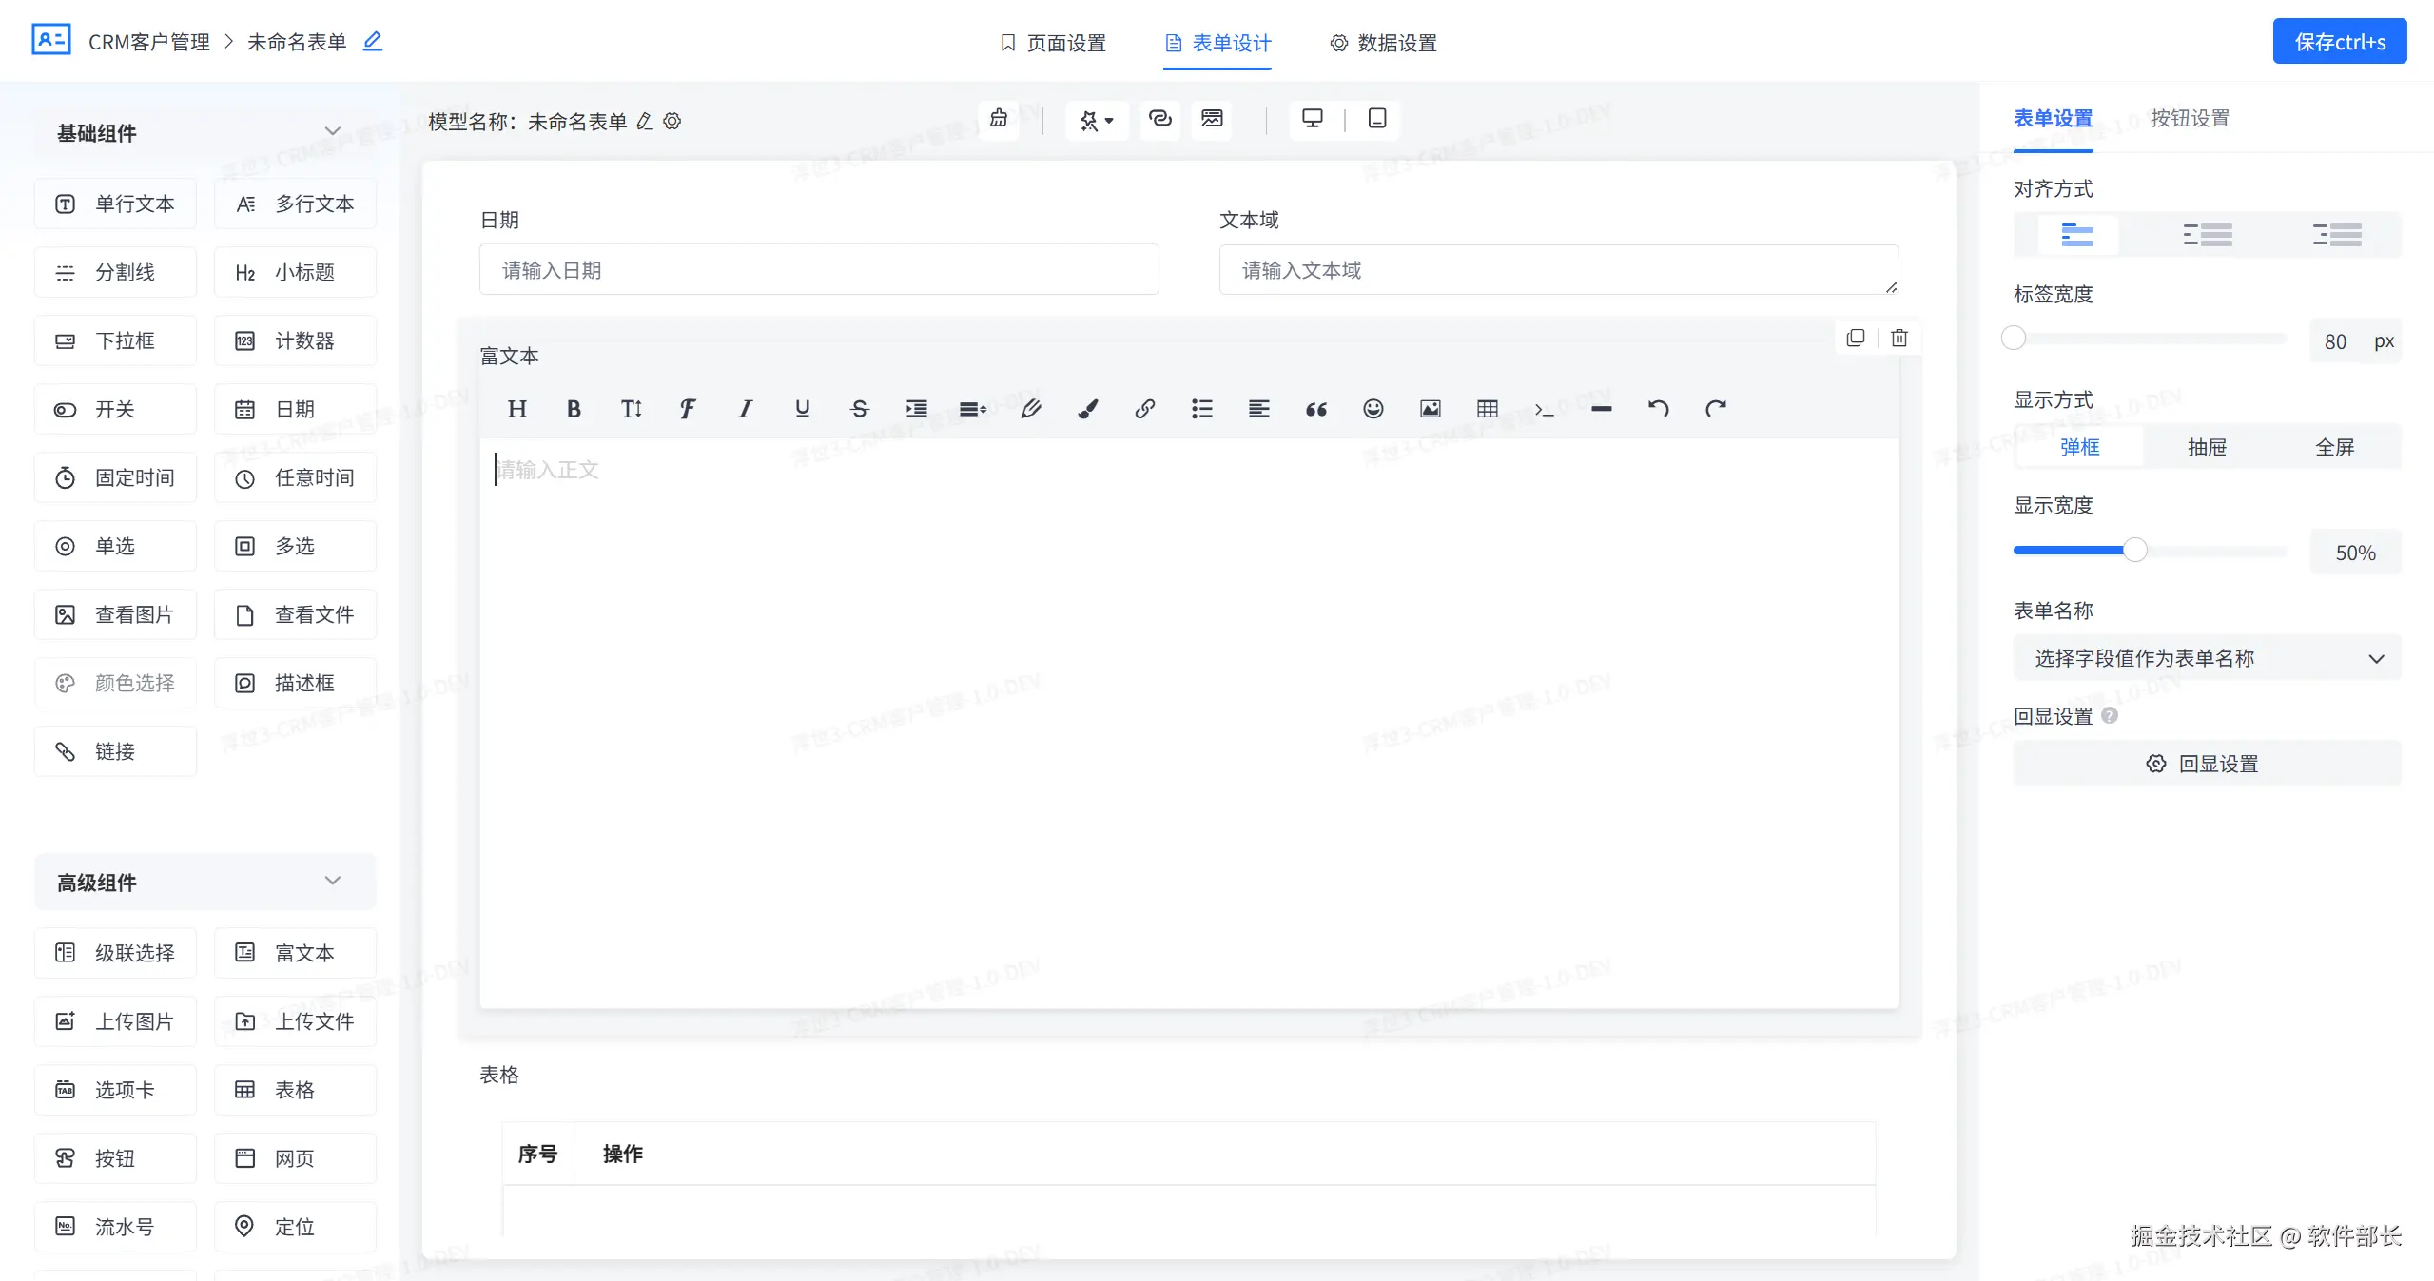This screenshot has width=2434, height=1281.
Task: Click the 显示宽度 slider handle
Action: pos(2135,551)
